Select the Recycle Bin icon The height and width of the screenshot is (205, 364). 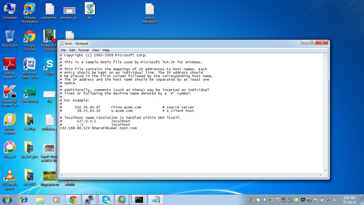pos(10,39)
